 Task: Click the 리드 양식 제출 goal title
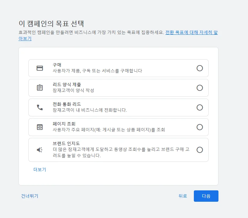(x=67, y=84)
